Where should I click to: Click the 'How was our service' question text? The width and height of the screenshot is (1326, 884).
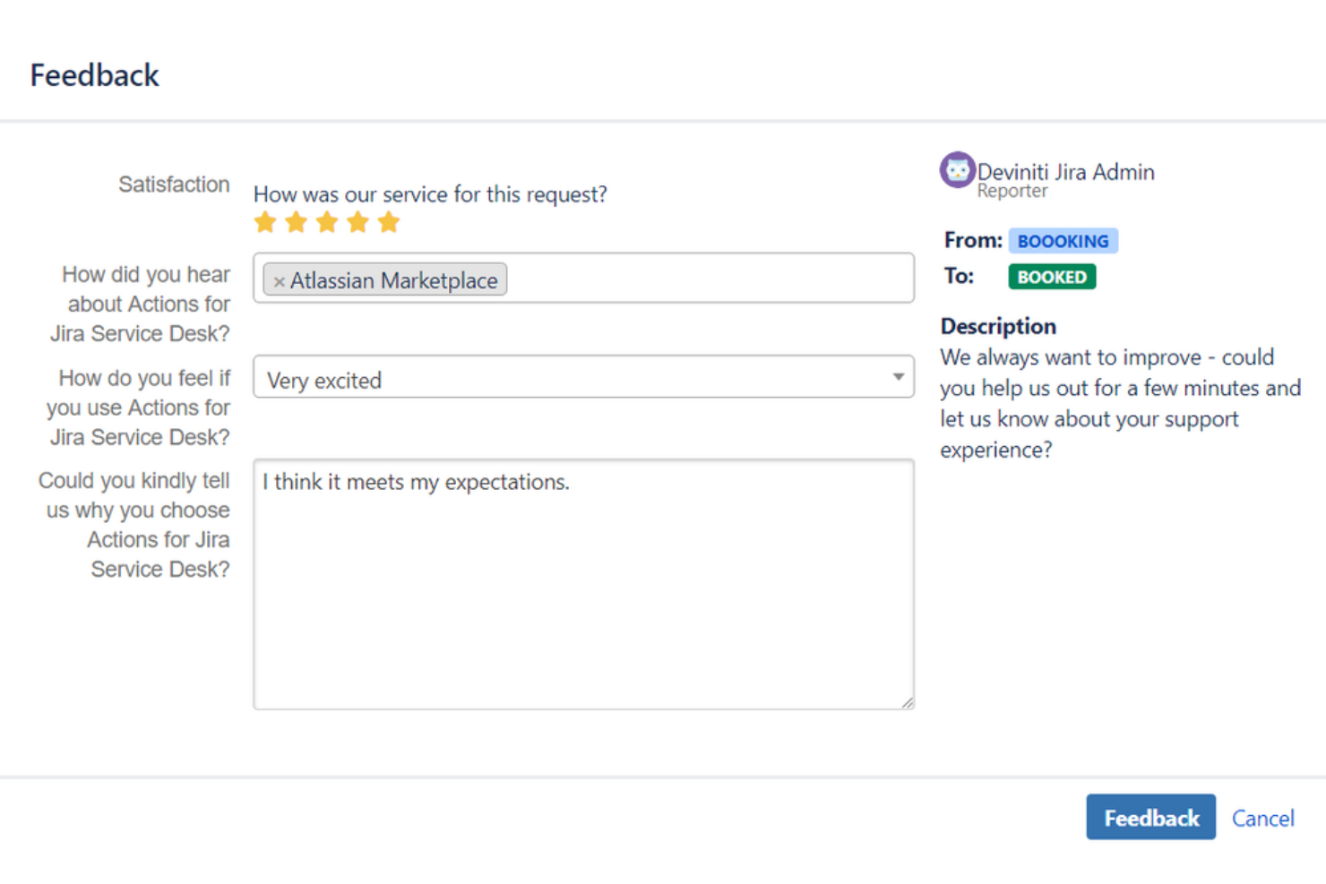[430, 194]
